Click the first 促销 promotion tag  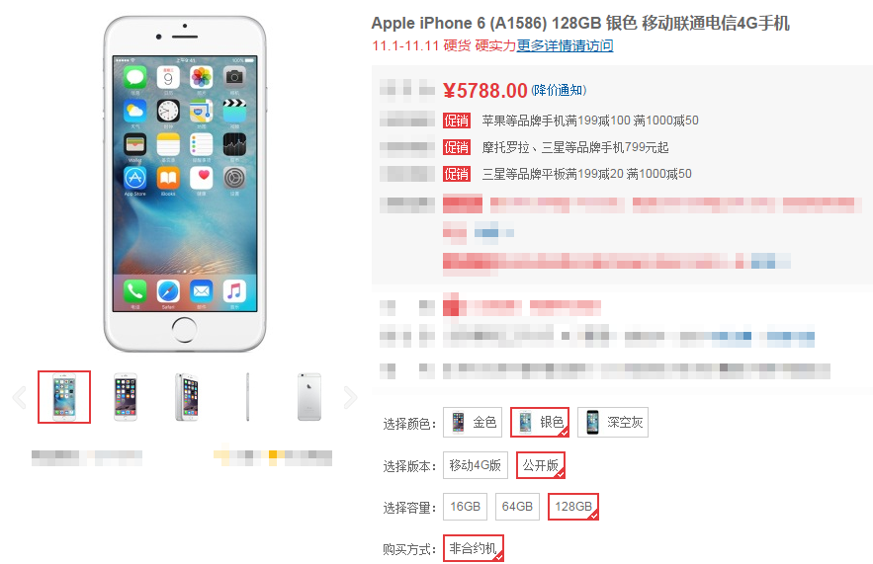[457, 121]
